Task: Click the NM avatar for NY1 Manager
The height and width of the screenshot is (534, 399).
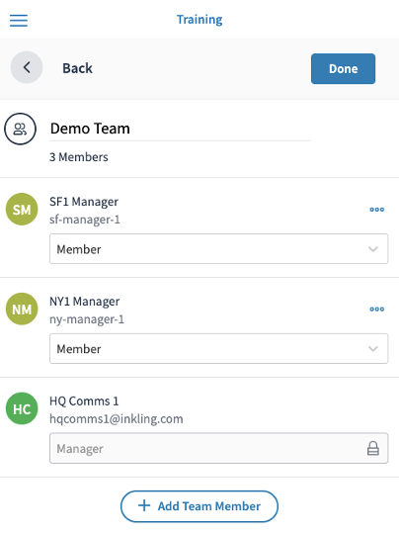Action: tap(22, 309)
